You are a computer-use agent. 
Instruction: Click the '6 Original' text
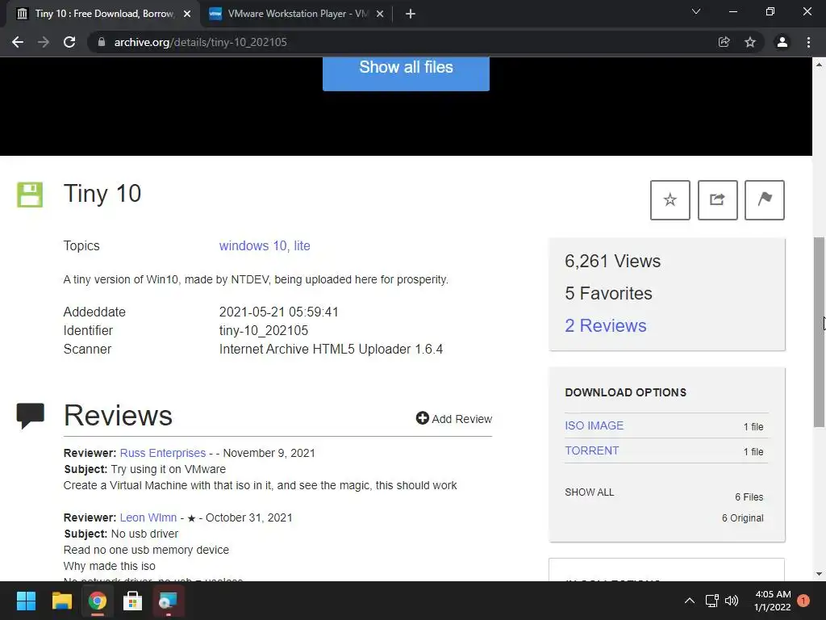point(742,517)
